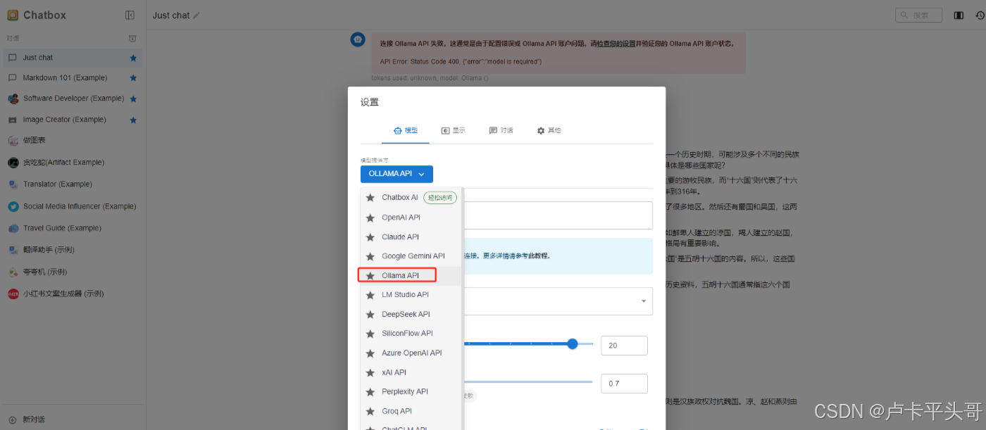Select Ollama API in provider list
Image resolution: width=986 pixels, height=430 pixels.
[x=411, y=275]
